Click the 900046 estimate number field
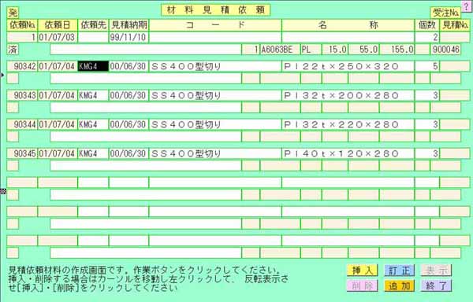 (445, 50)
